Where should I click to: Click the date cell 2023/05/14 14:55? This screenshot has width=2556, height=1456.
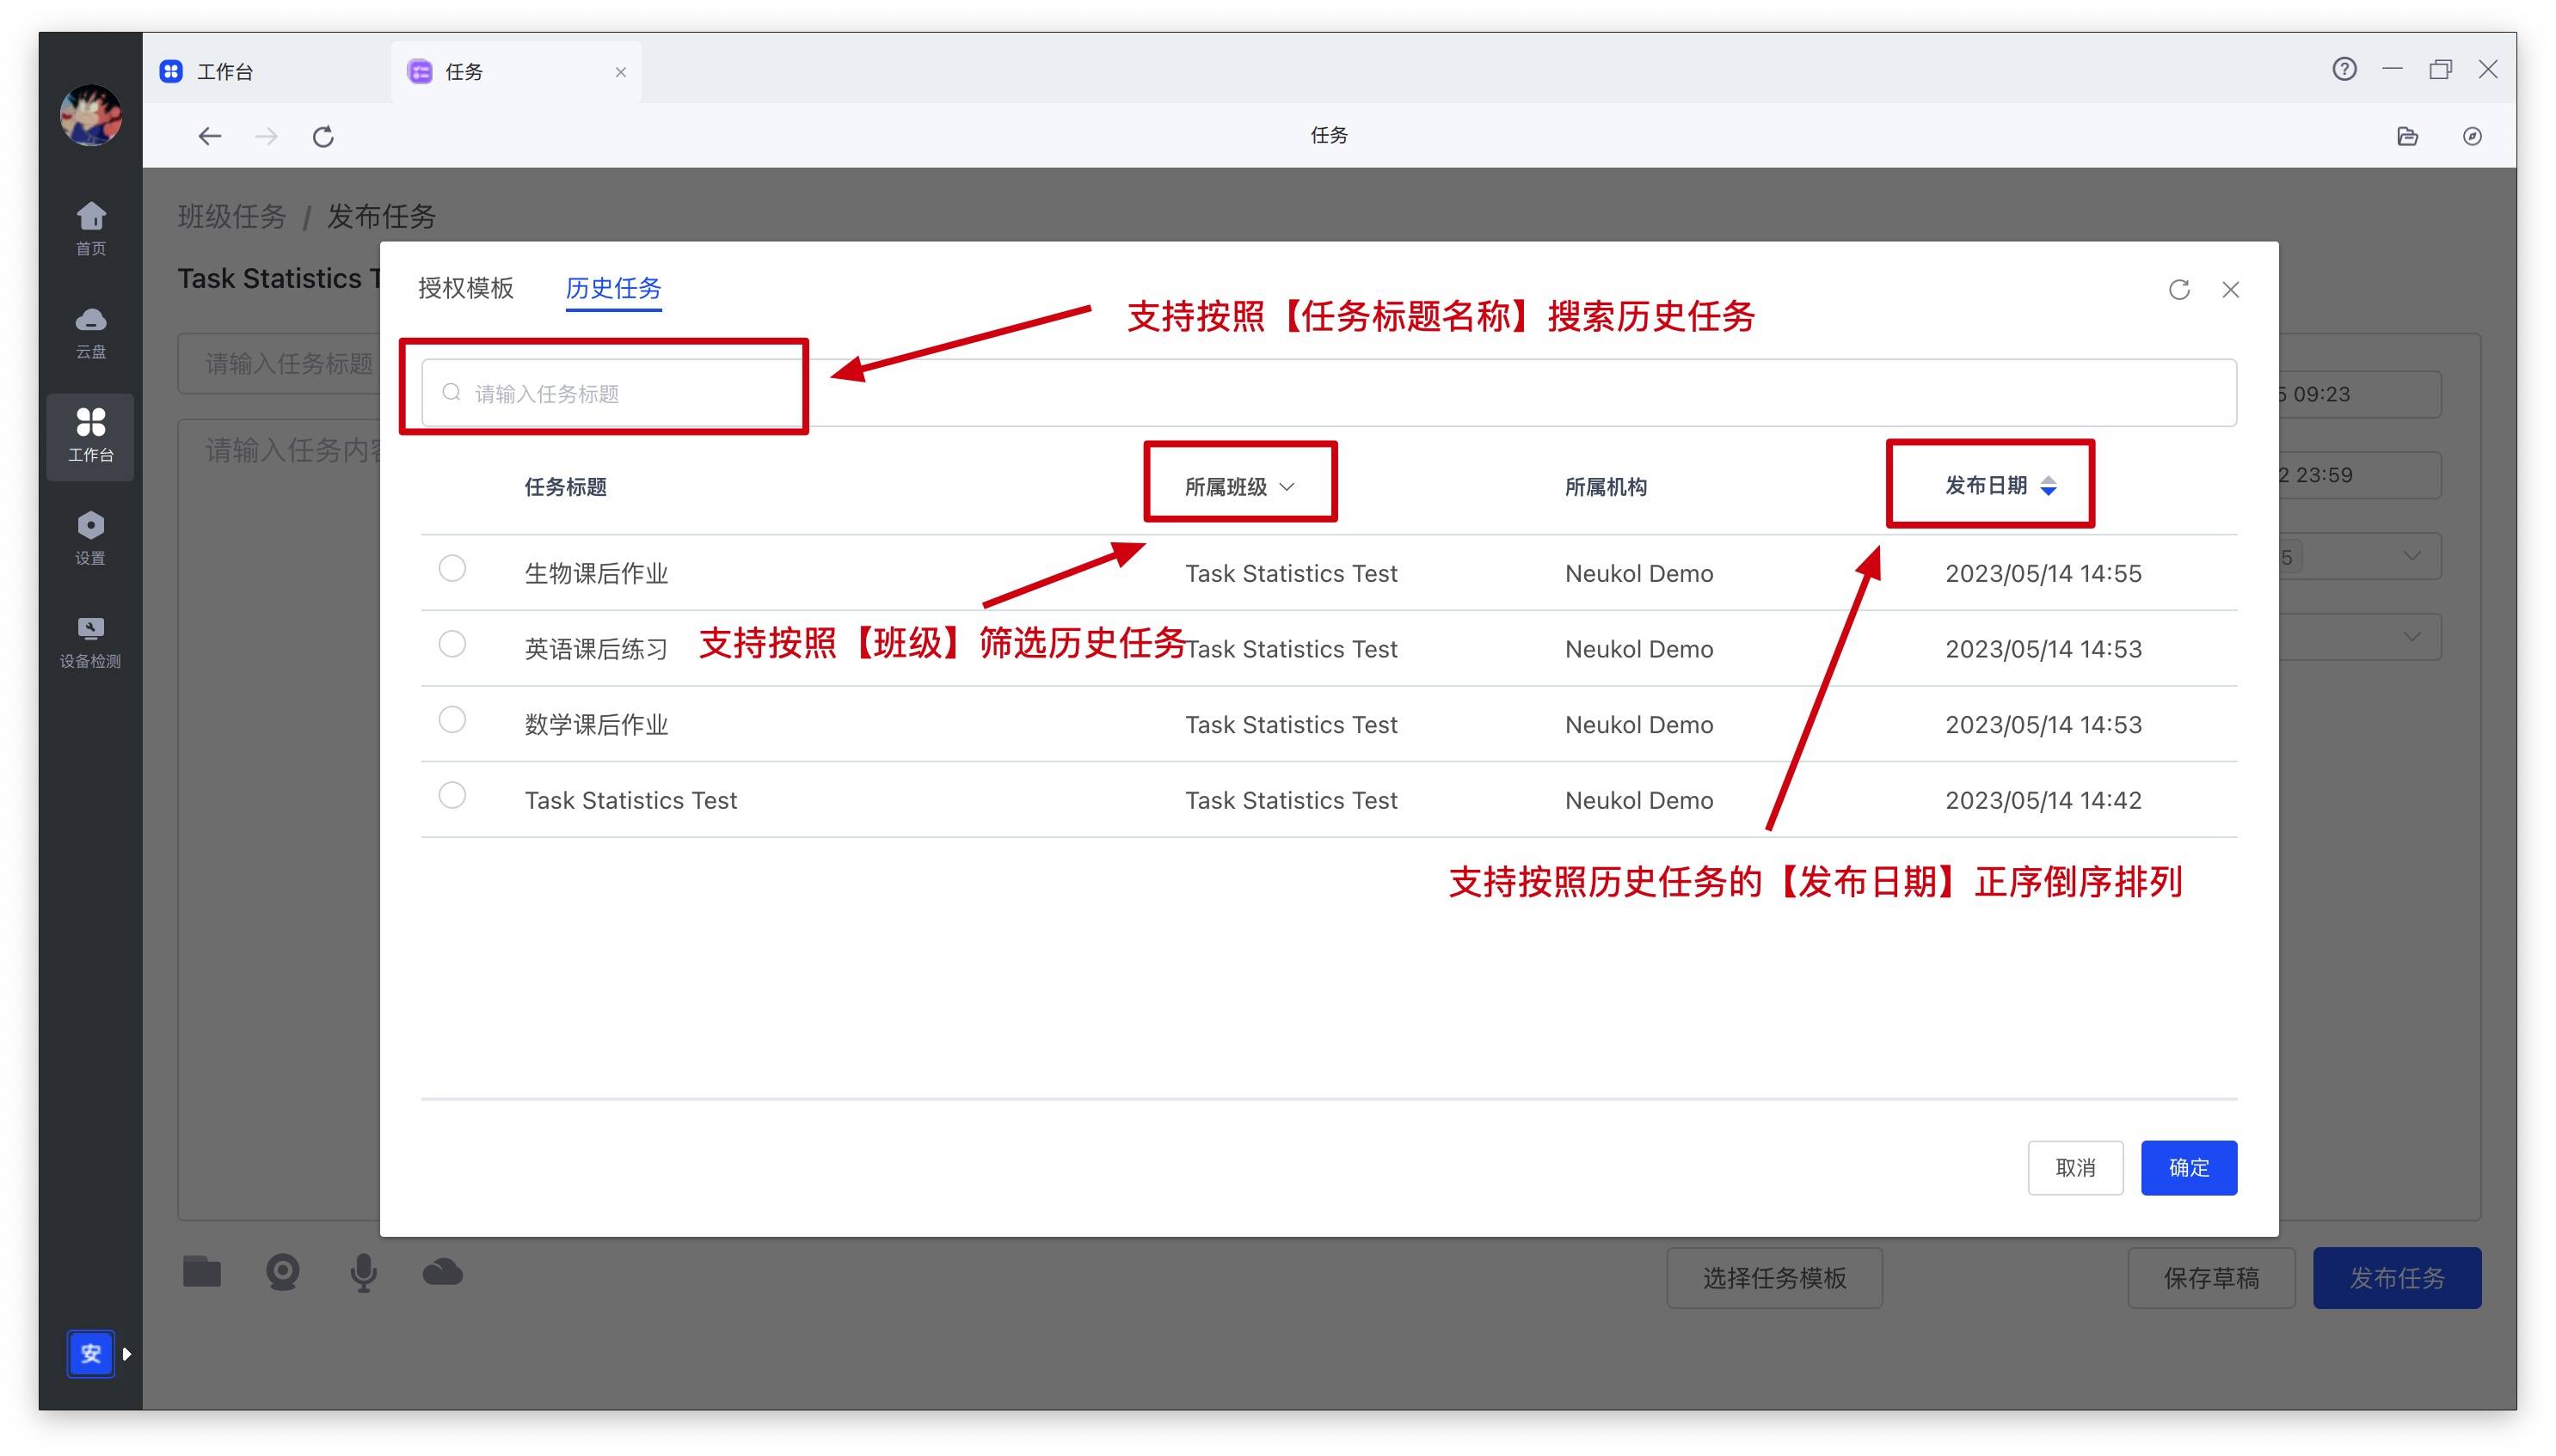[2043, 573]
